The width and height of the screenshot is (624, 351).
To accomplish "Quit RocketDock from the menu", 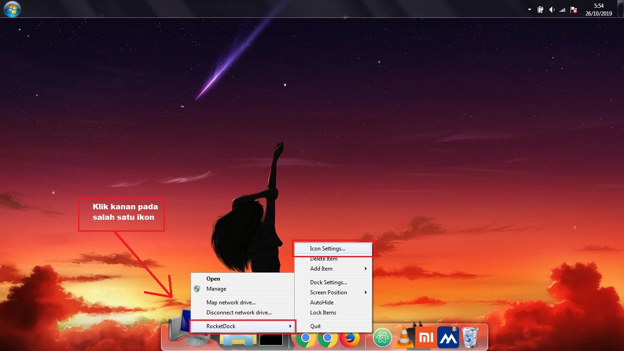I will tap(333, 326).
